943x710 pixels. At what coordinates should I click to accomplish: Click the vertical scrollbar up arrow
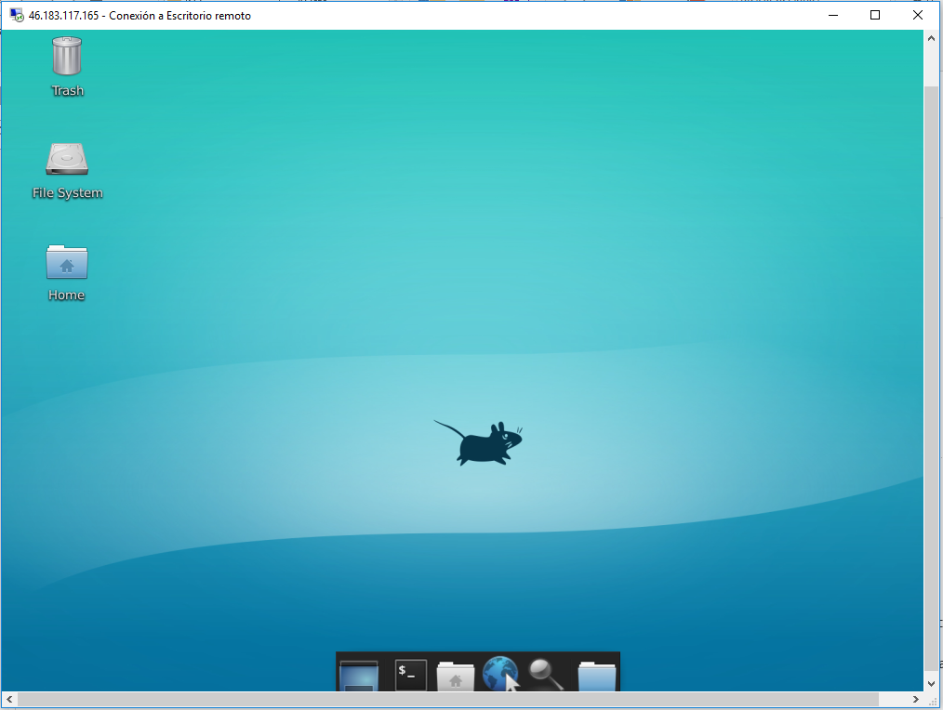click(x=931, y=38)
